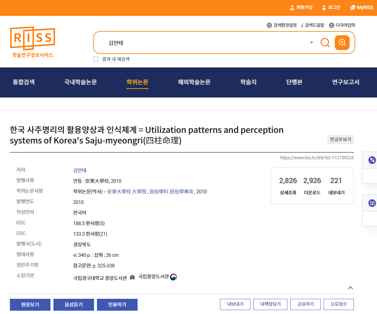The width and height of the screenshot is (377, 314).
Task: Collapse the details section with the chevron
Action: (x=350, y=288)
